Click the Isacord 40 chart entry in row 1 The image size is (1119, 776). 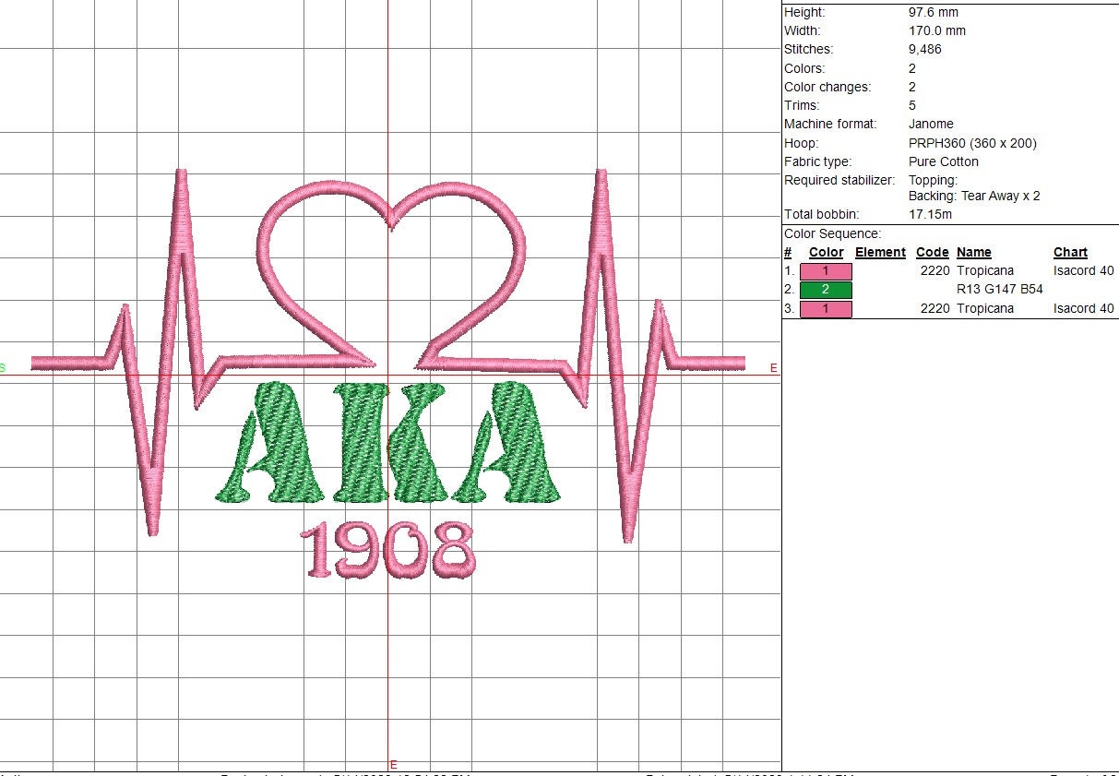click(x=1083, y=270)
